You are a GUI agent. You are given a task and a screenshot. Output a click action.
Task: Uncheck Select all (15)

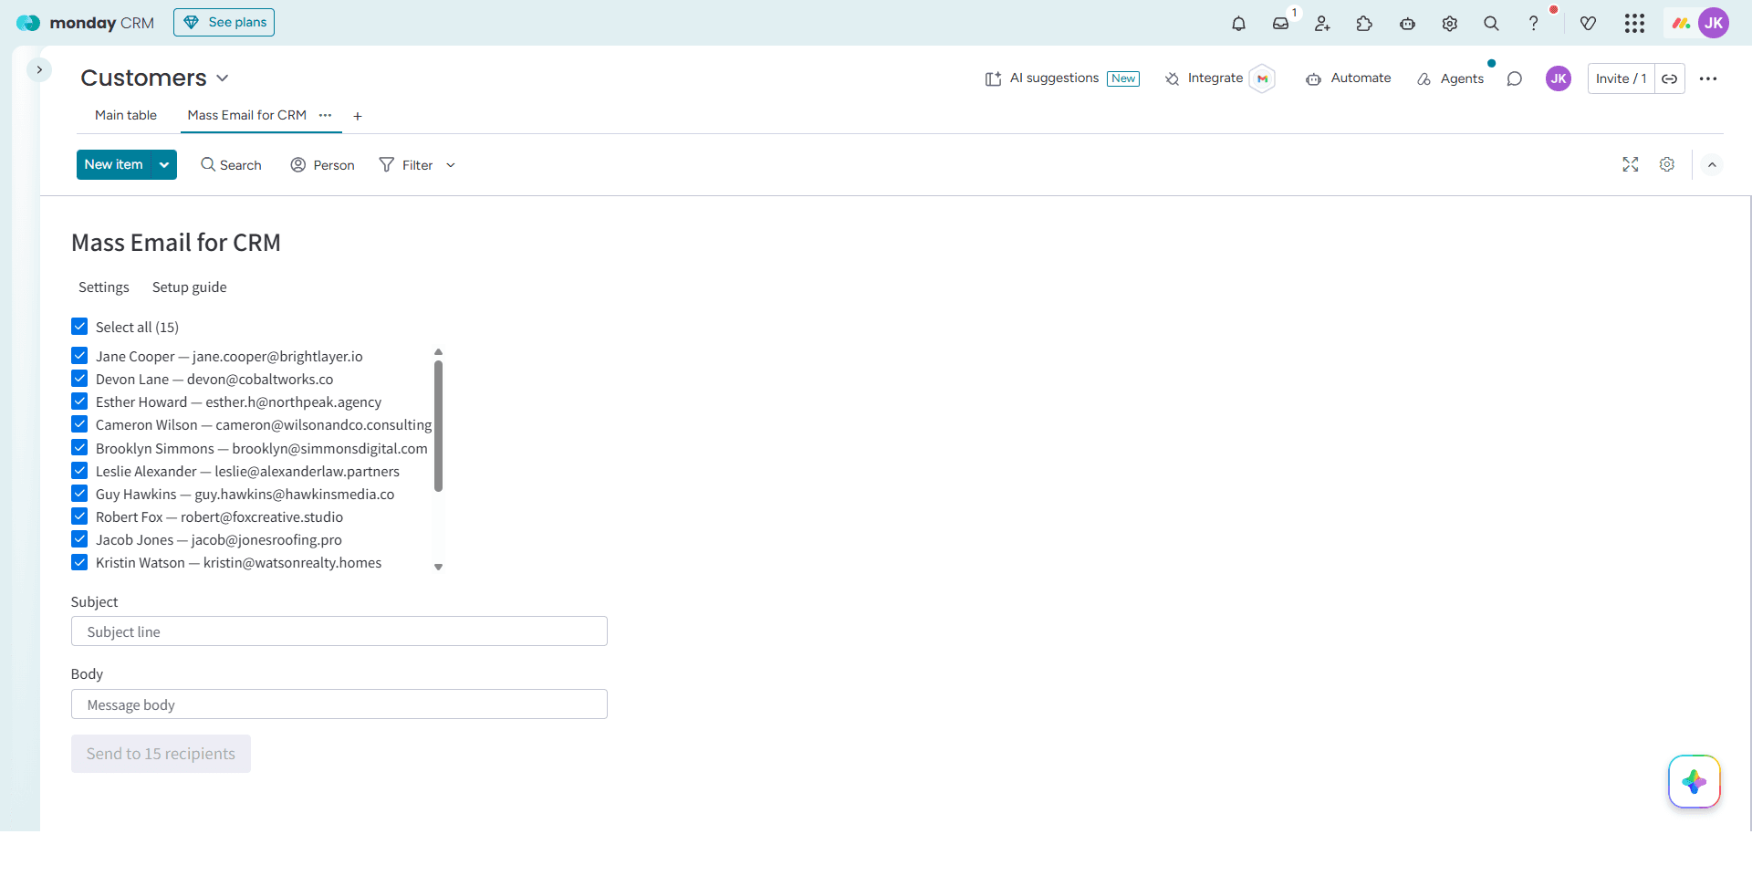click(x=79, y=326)
